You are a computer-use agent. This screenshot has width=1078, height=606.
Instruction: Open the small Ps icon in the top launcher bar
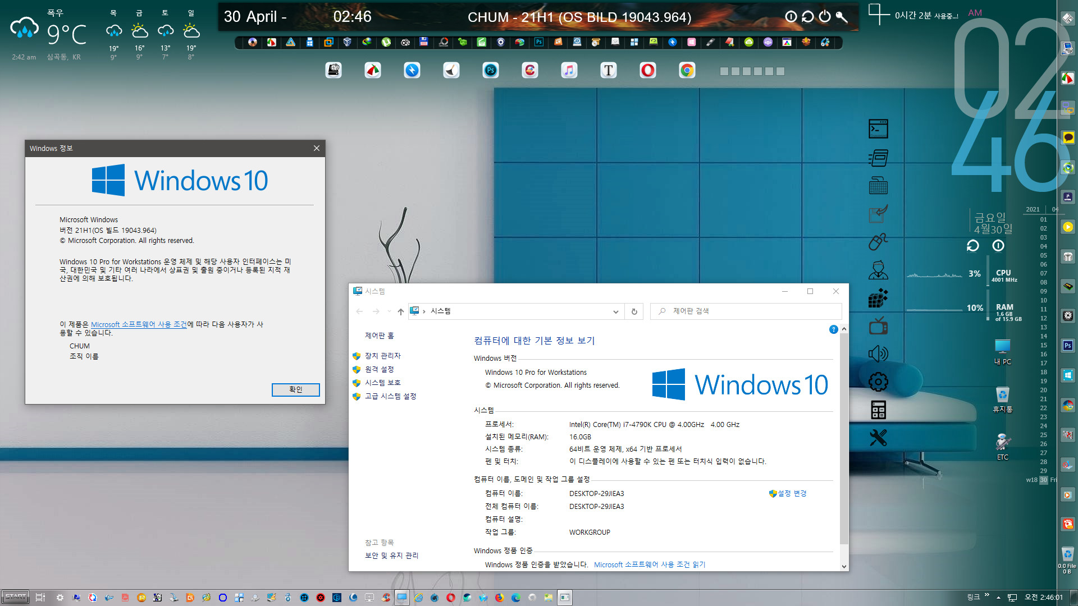[x=539, y=42]
